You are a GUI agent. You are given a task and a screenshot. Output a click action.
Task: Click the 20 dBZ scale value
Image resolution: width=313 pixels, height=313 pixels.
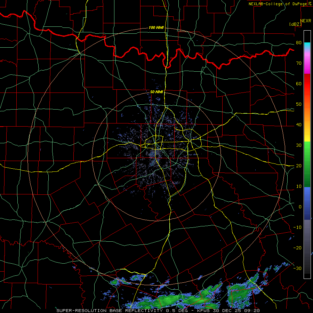coord(299,166)
